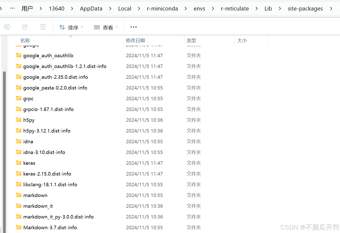The image size is (340, 233).
Task: Go to r-miniconda in breadcrumb path
Action: coord(162,8)
